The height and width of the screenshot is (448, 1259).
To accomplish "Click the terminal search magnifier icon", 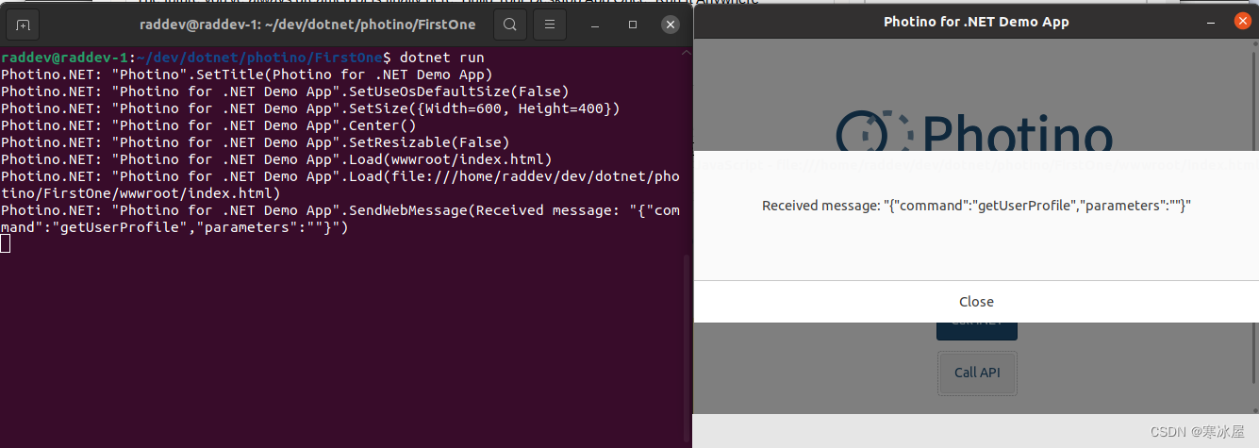I will [509, 25].
